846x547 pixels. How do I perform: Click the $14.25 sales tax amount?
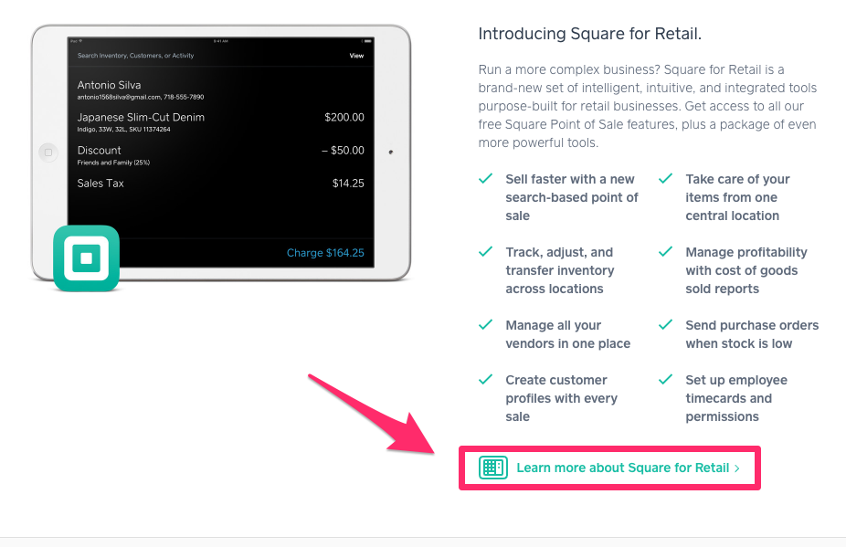(x=348, y=184)
